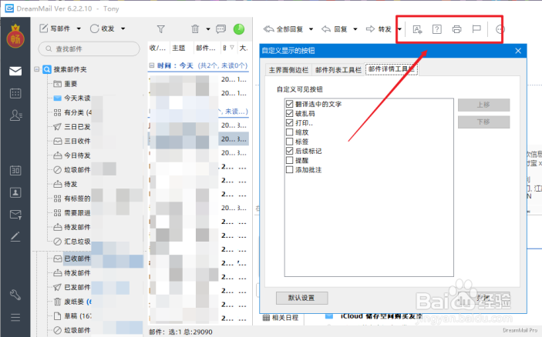Switch to the 主界面侧边栏 tab
Screen dimensions: 542x337
click(x=288, y=70)
